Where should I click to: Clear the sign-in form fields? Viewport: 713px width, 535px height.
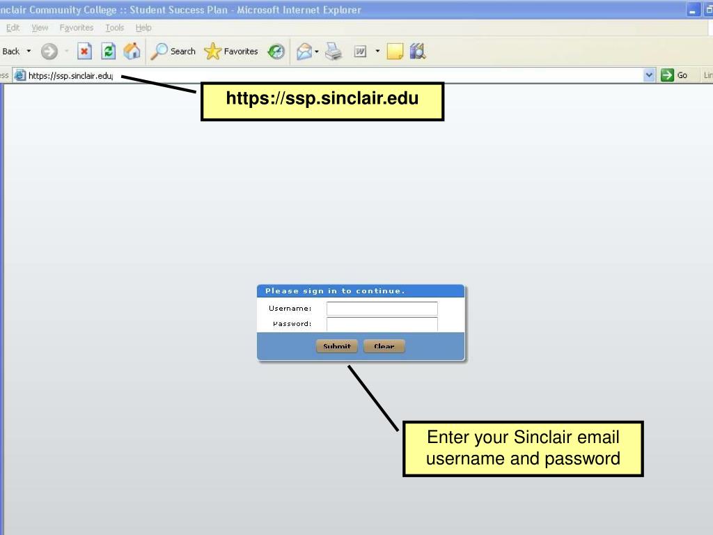coord(384,346)
